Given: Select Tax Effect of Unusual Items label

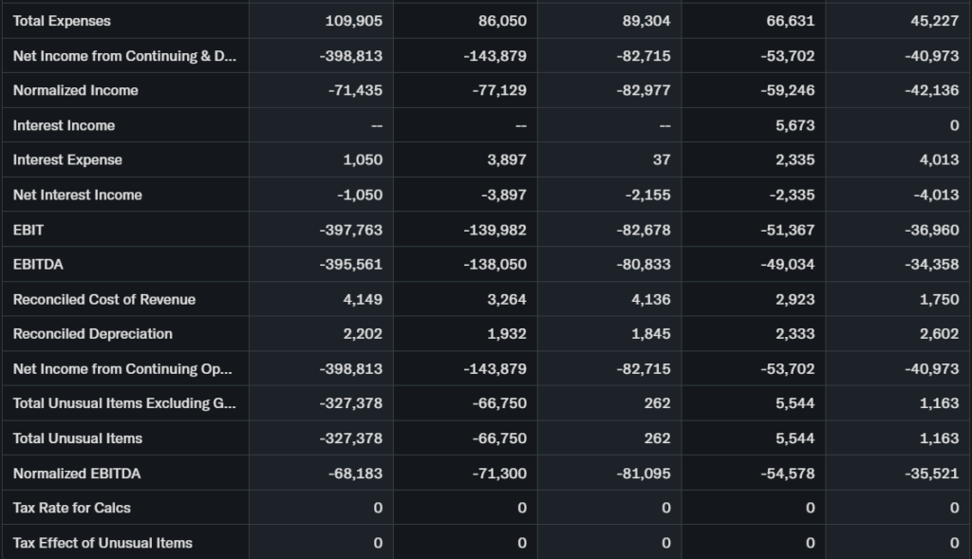Looking at the screenshot, I should pos(103,543).
